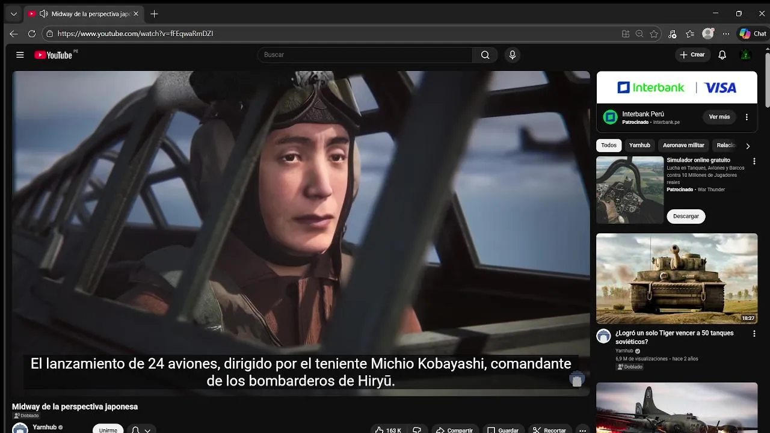This screenshot has width=770, height=433.
Task: Open options for Simulador online gratuito ad
Action: (x=754, y=161)
